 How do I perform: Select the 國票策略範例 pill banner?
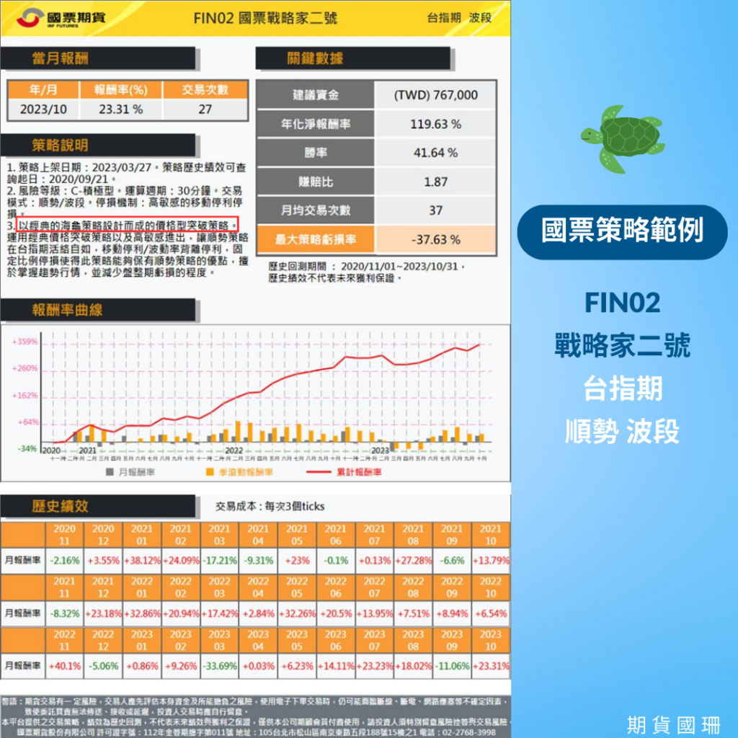pyautogui.click(x=622, y=232)
